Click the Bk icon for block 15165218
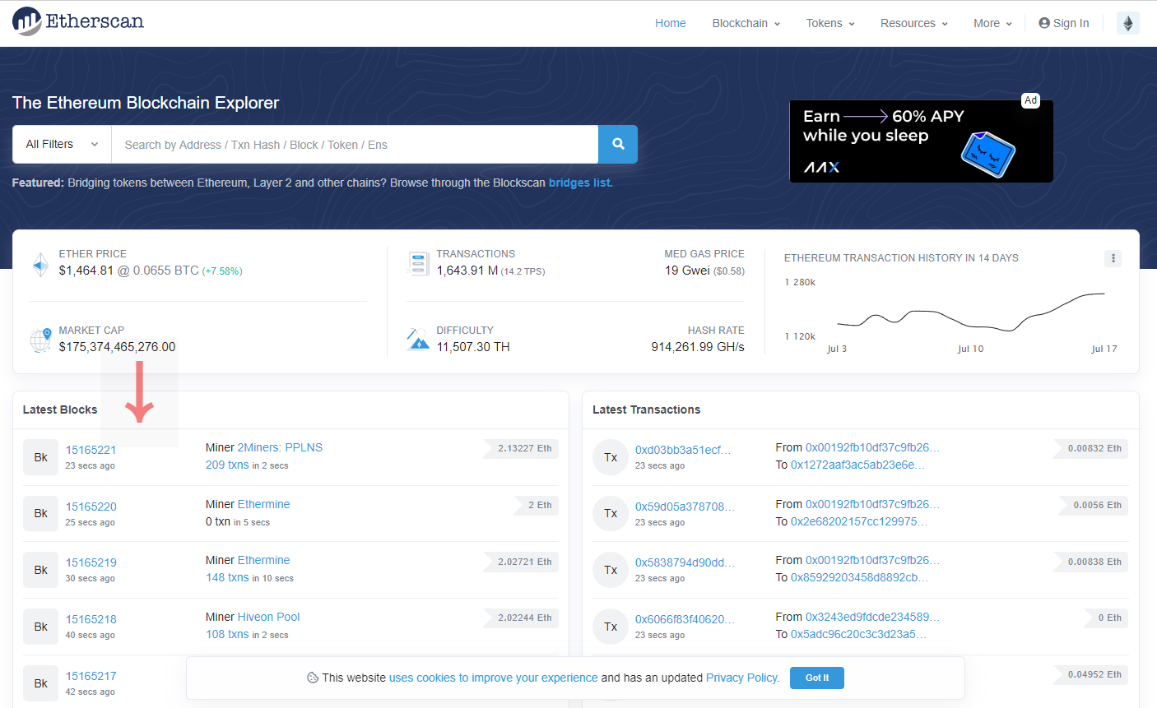The image size is (1157, 708). (41, 627)
